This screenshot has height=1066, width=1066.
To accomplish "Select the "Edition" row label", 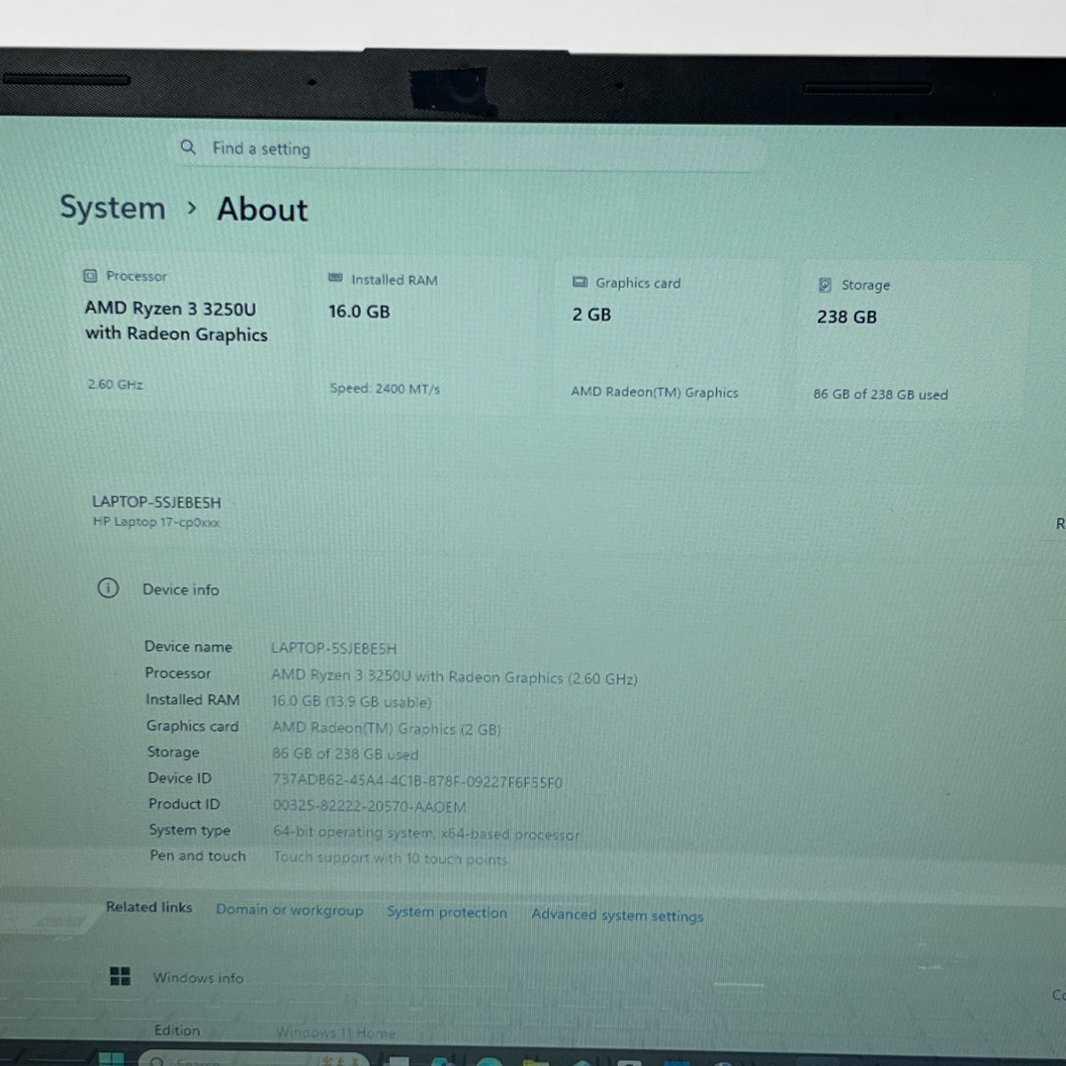I will pos(177,1030).
